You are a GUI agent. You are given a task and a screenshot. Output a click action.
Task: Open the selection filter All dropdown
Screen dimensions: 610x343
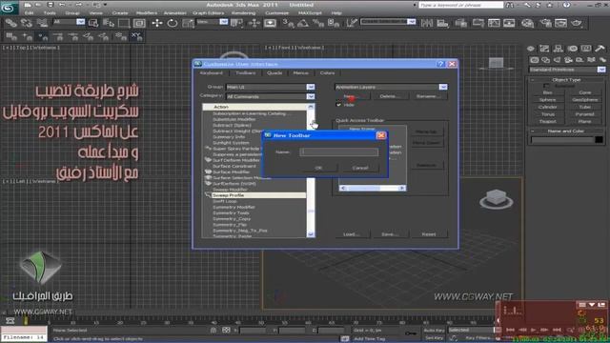point(69,22)
